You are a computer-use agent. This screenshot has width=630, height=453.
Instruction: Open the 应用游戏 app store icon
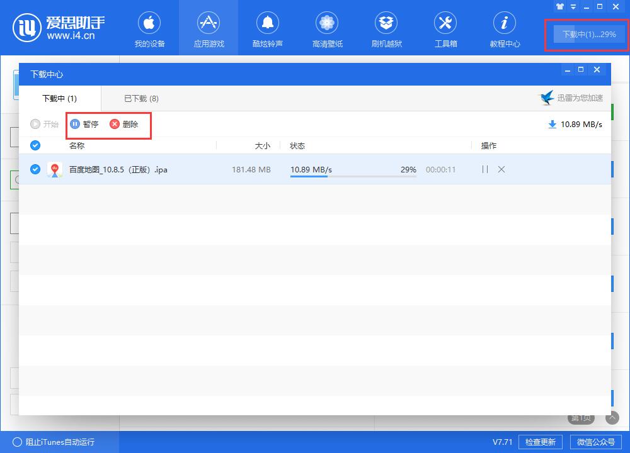pos(208,23)
